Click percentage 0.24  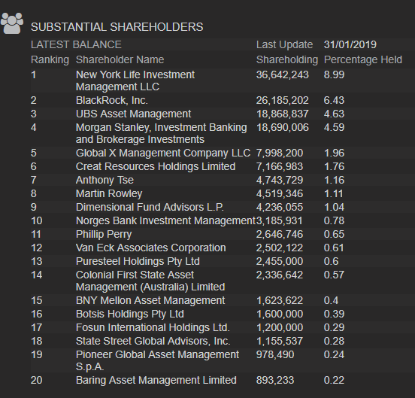[334, 354]
